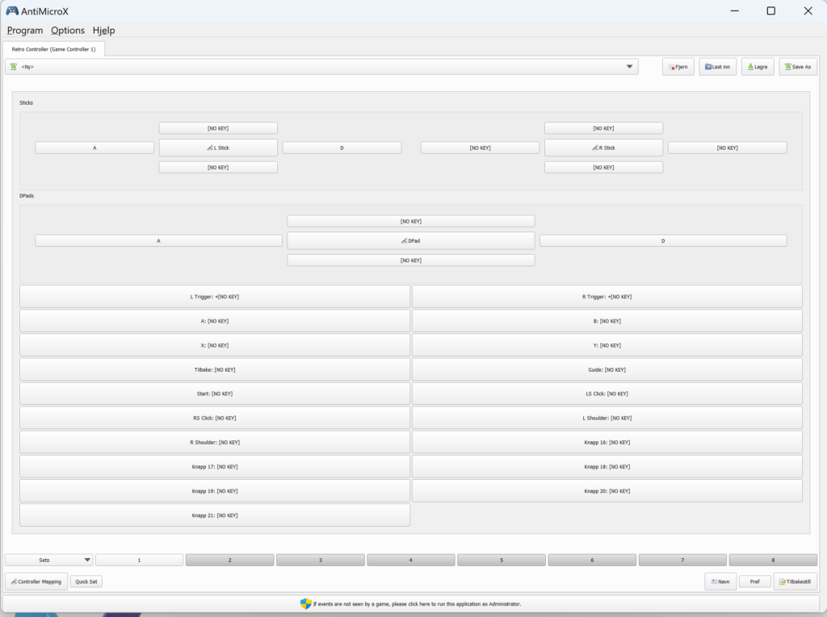Click the DPad right button labeled D

[663, 241]
